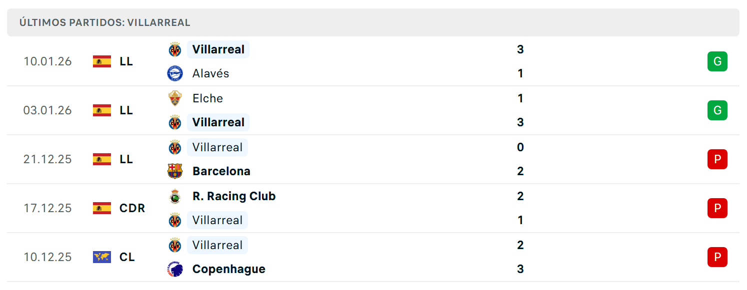Click the Elche club crest icon
This screenshot has height=290, width=747.
175,98
